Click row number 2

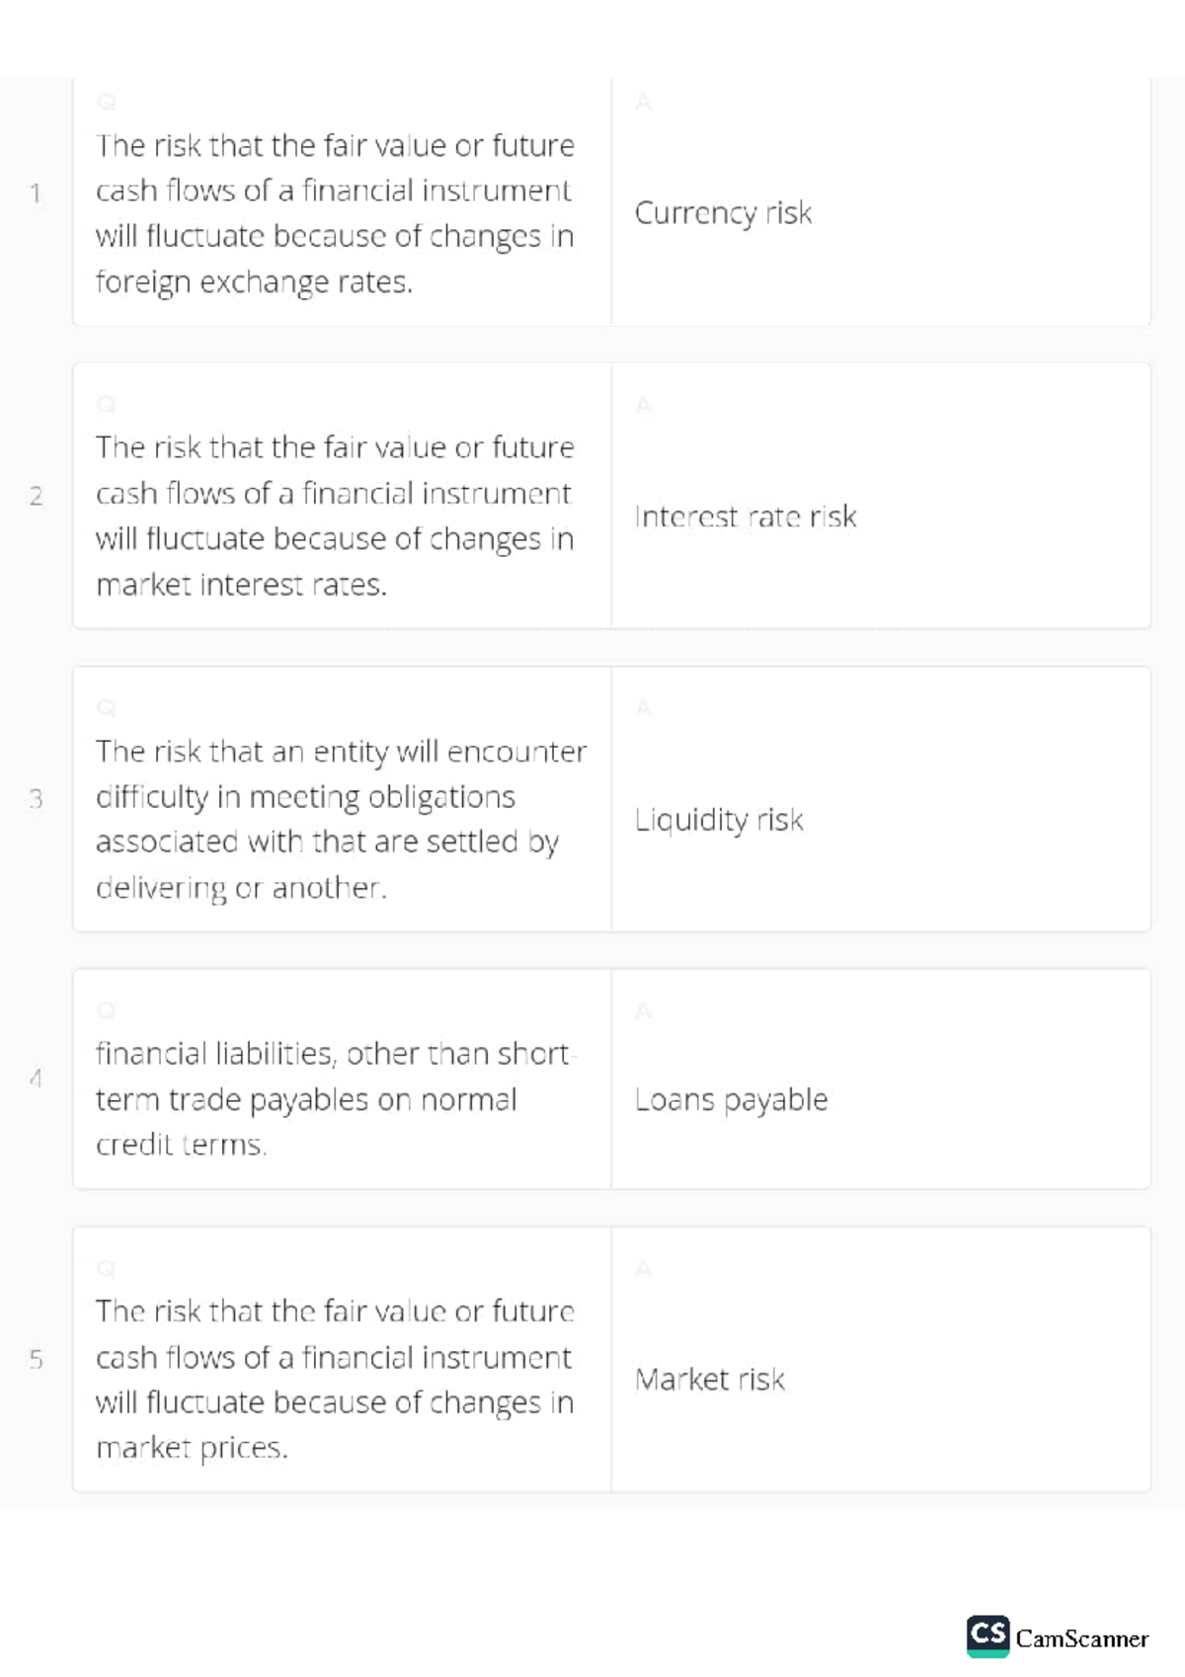[36, 496]
